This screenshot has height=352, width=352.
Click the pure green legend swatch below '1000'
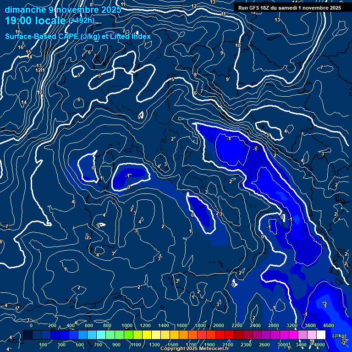128,335
